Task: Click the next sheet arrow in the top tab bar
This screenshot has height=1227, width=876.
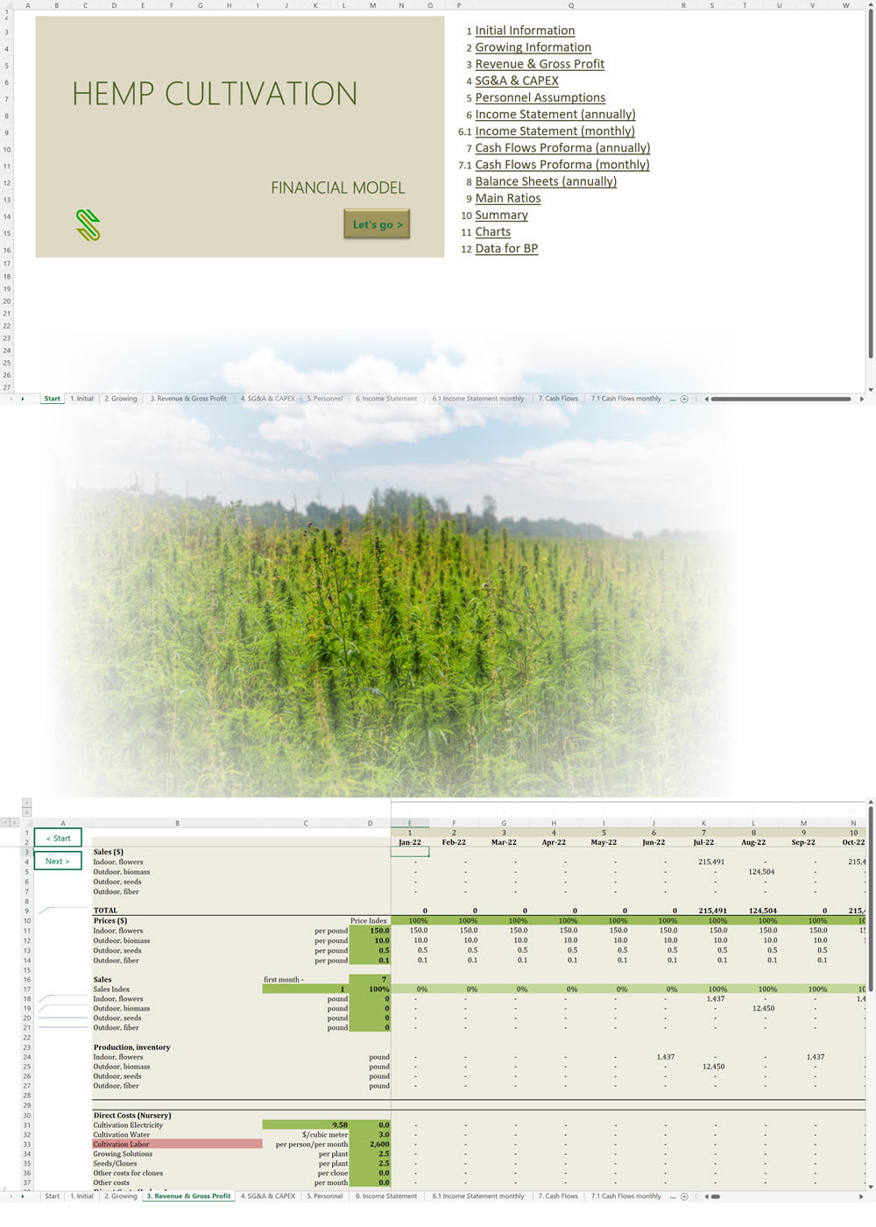Action: [23, 399]
